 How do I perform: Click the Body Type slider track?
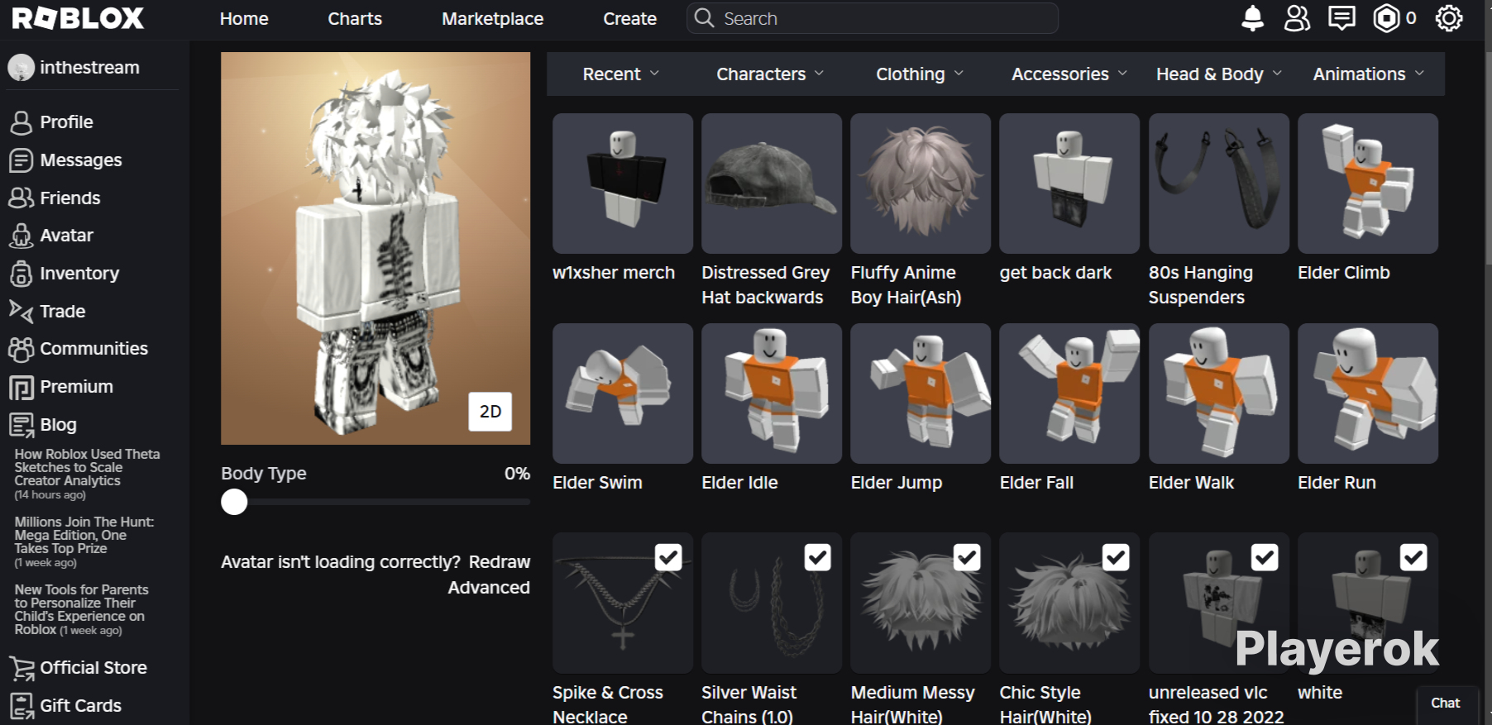(375, 502)
